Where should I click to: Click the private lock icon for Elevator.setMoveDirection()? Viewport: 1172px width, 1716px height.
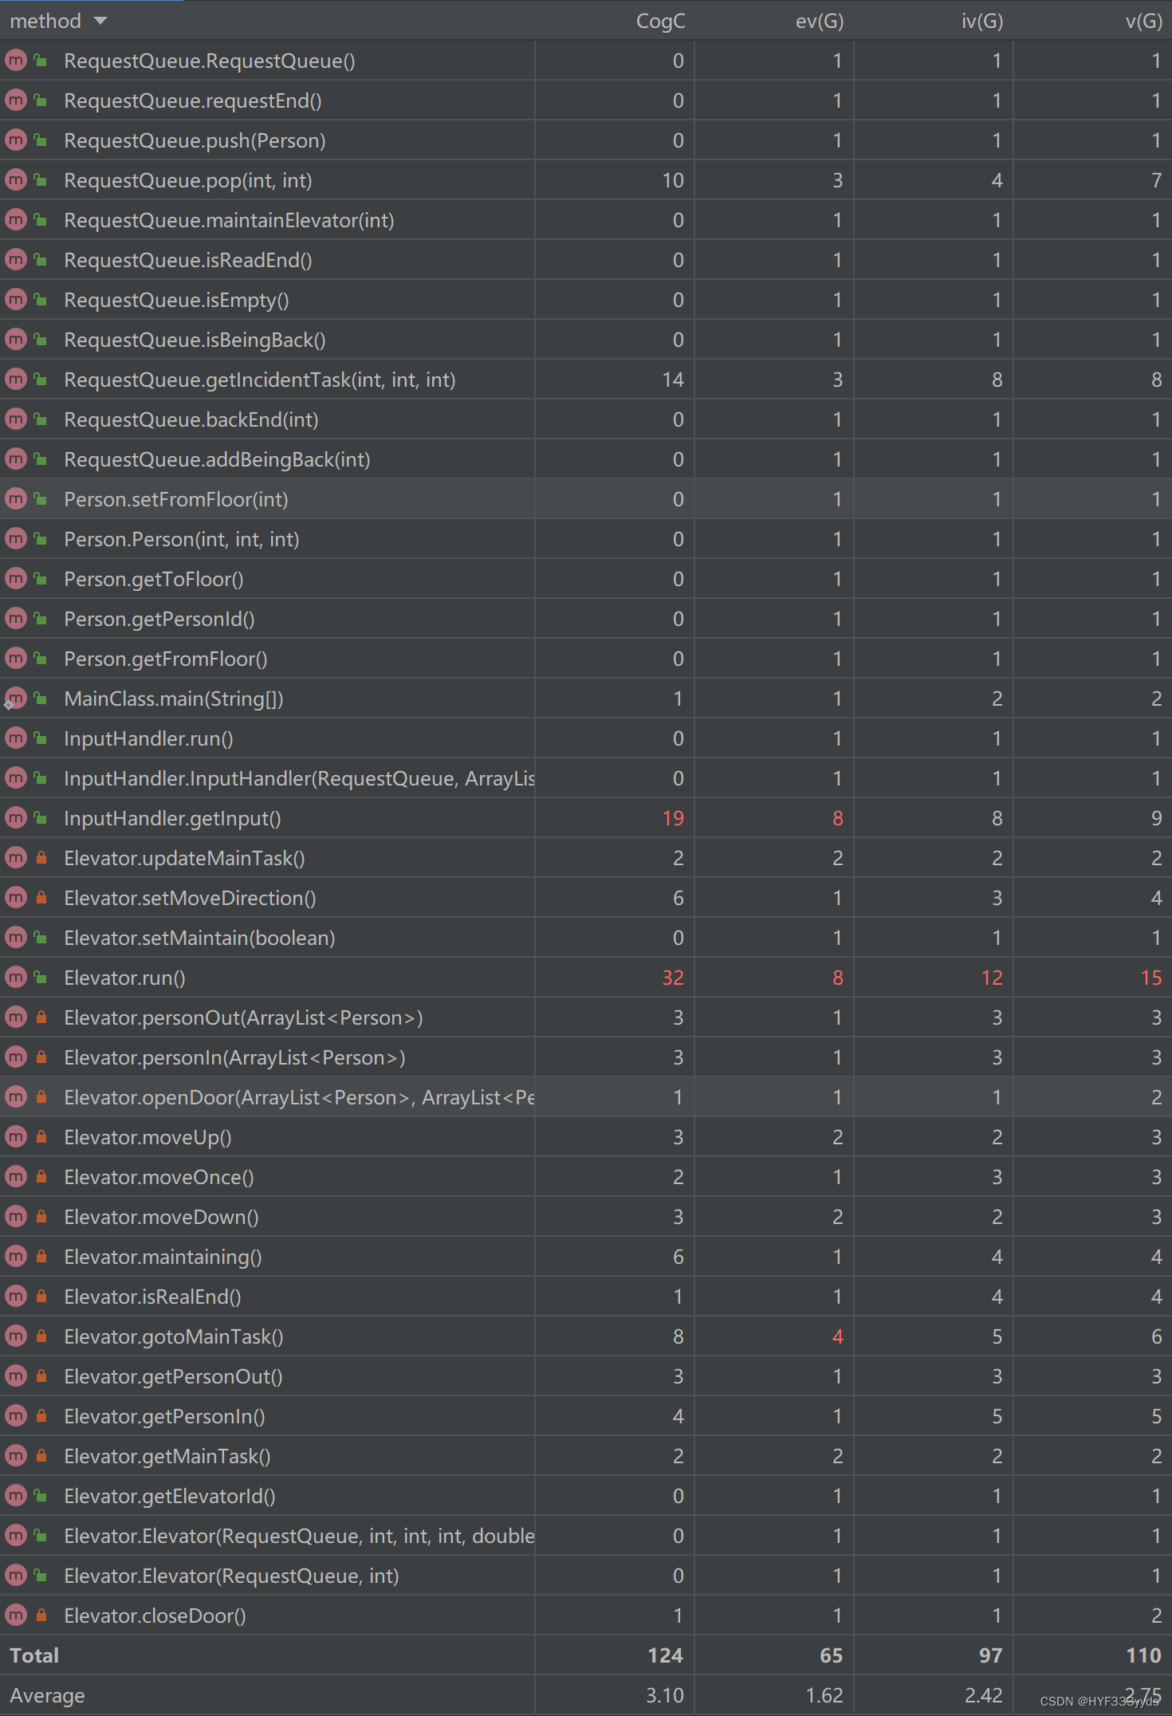pos(41,898)
